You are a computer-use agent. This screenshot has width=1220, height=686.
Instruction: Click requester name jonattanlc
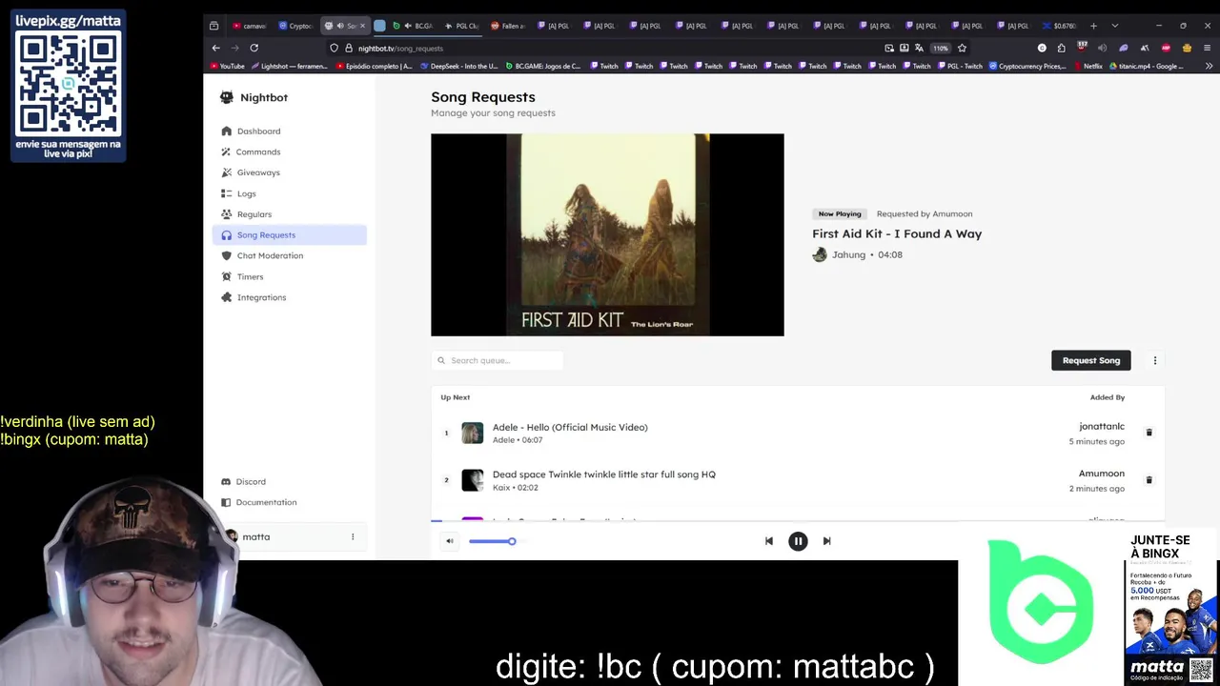point(1102,427)
